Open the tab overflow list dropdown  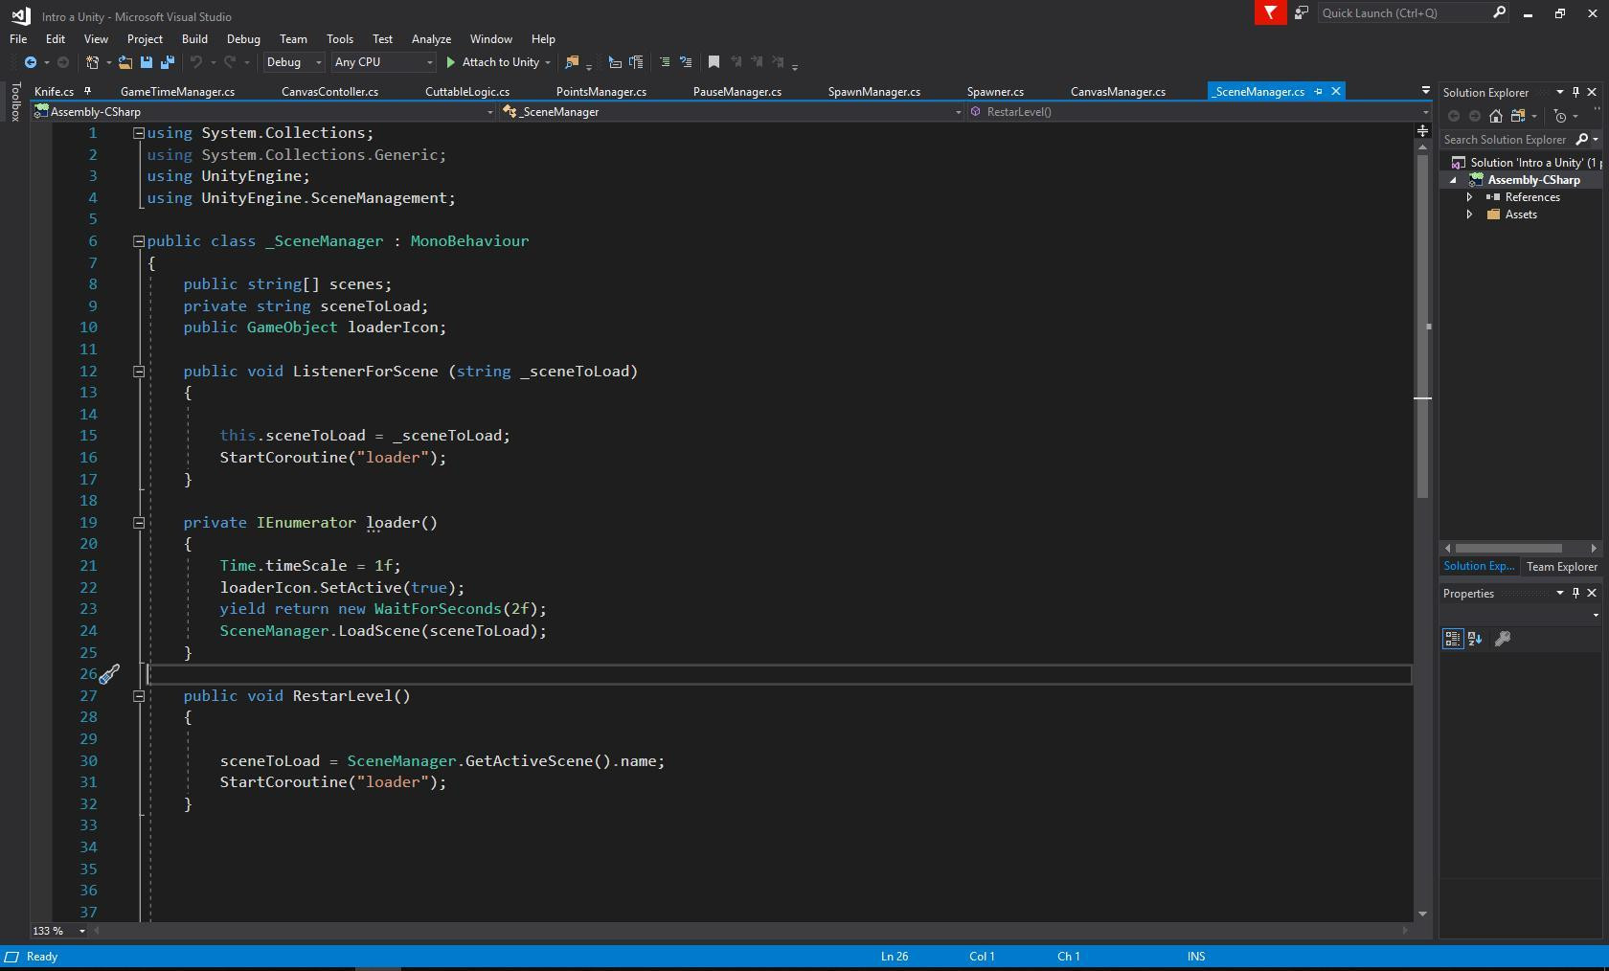(1425, 91)
